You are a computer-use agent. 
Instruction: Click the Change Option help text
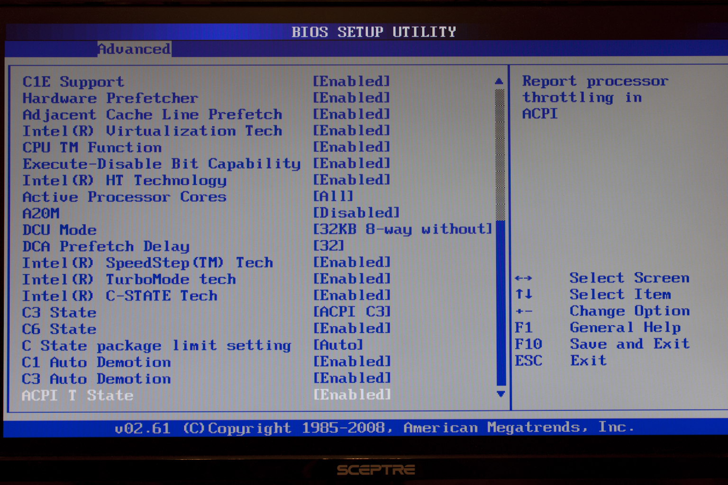629,311
